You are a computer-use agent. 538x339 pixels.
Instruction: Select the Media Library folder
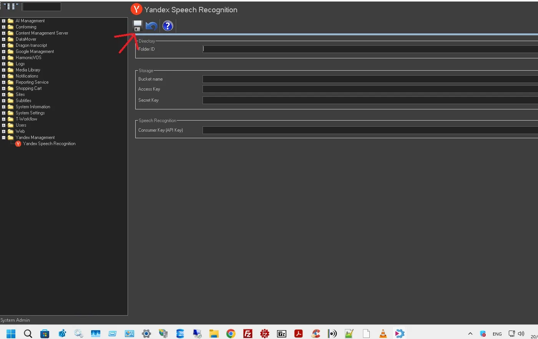[28, 70]
